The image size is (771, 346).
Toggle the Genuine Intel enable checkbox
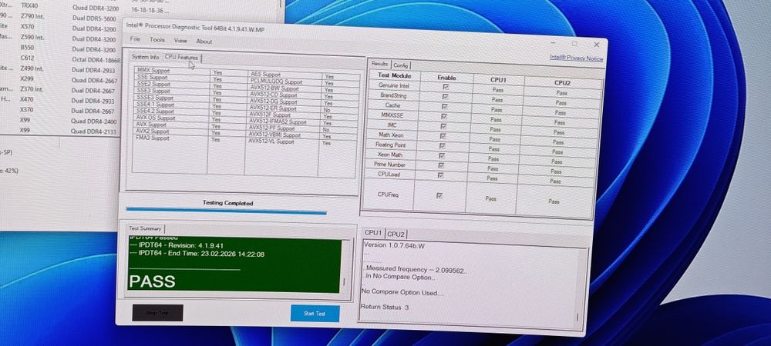point(446,87)
